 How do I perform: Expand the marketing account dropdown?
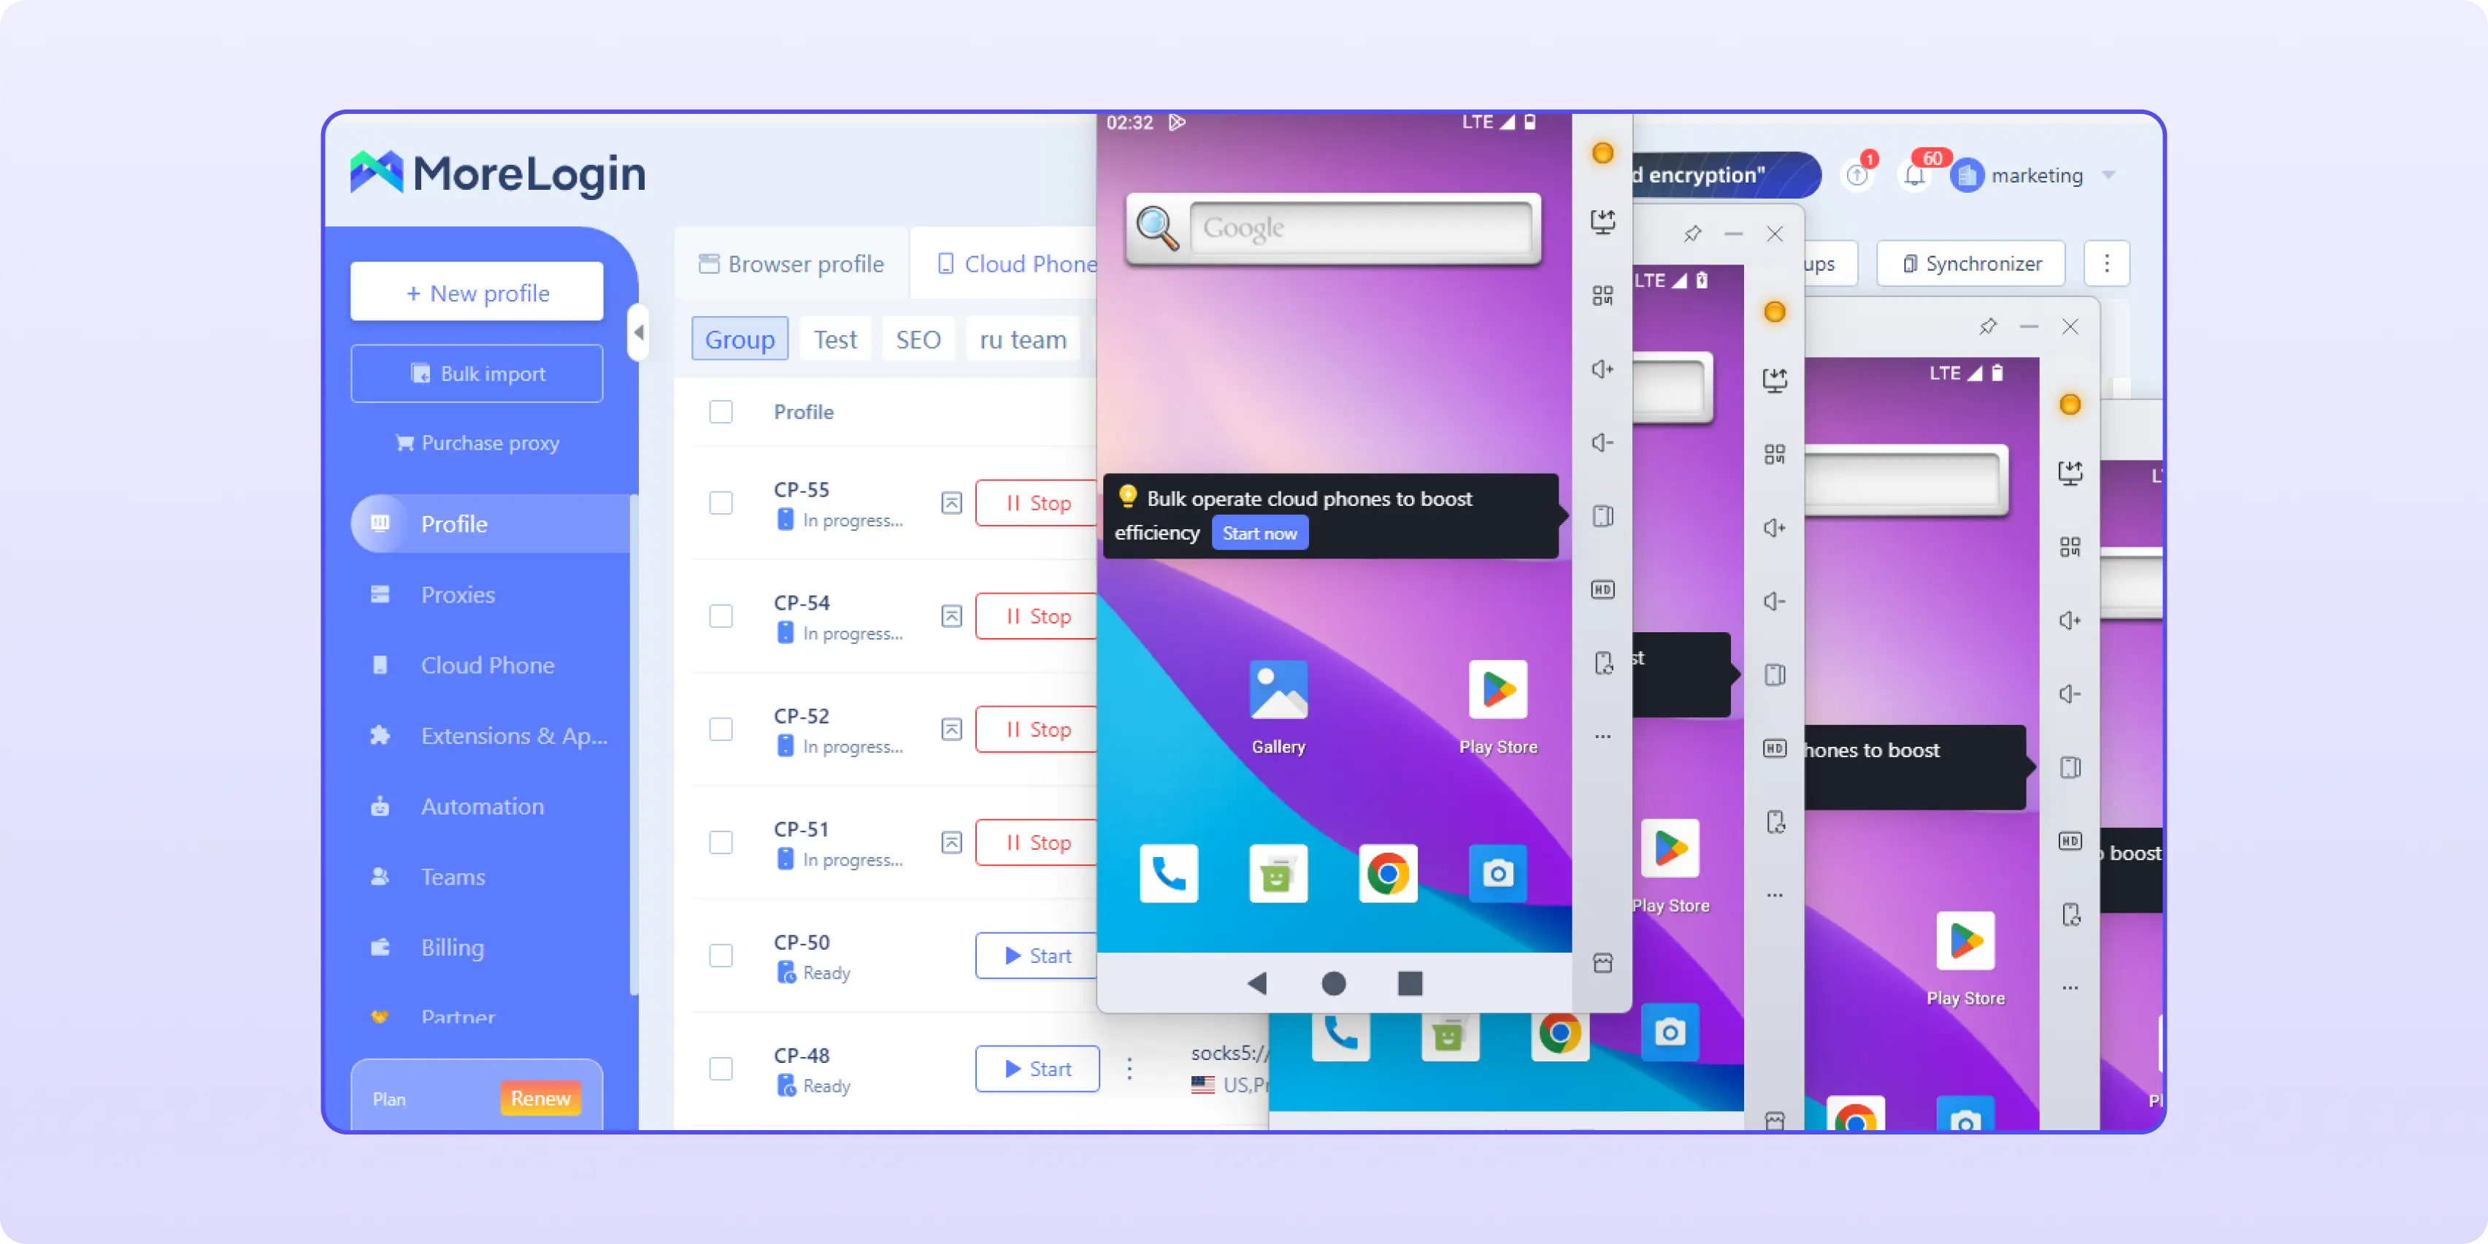[x=2108, y=174]
